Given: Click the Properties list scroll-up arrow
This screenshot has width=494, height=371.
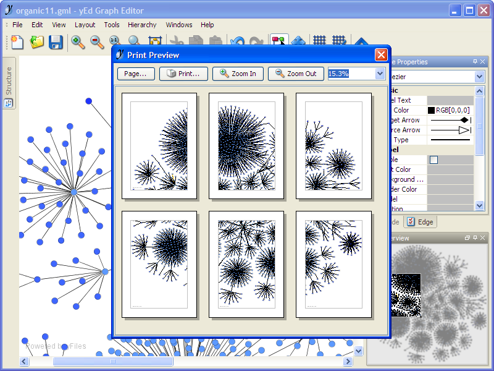Looking at the screenshot, I should pyautogui.click(x=479, y=91).
